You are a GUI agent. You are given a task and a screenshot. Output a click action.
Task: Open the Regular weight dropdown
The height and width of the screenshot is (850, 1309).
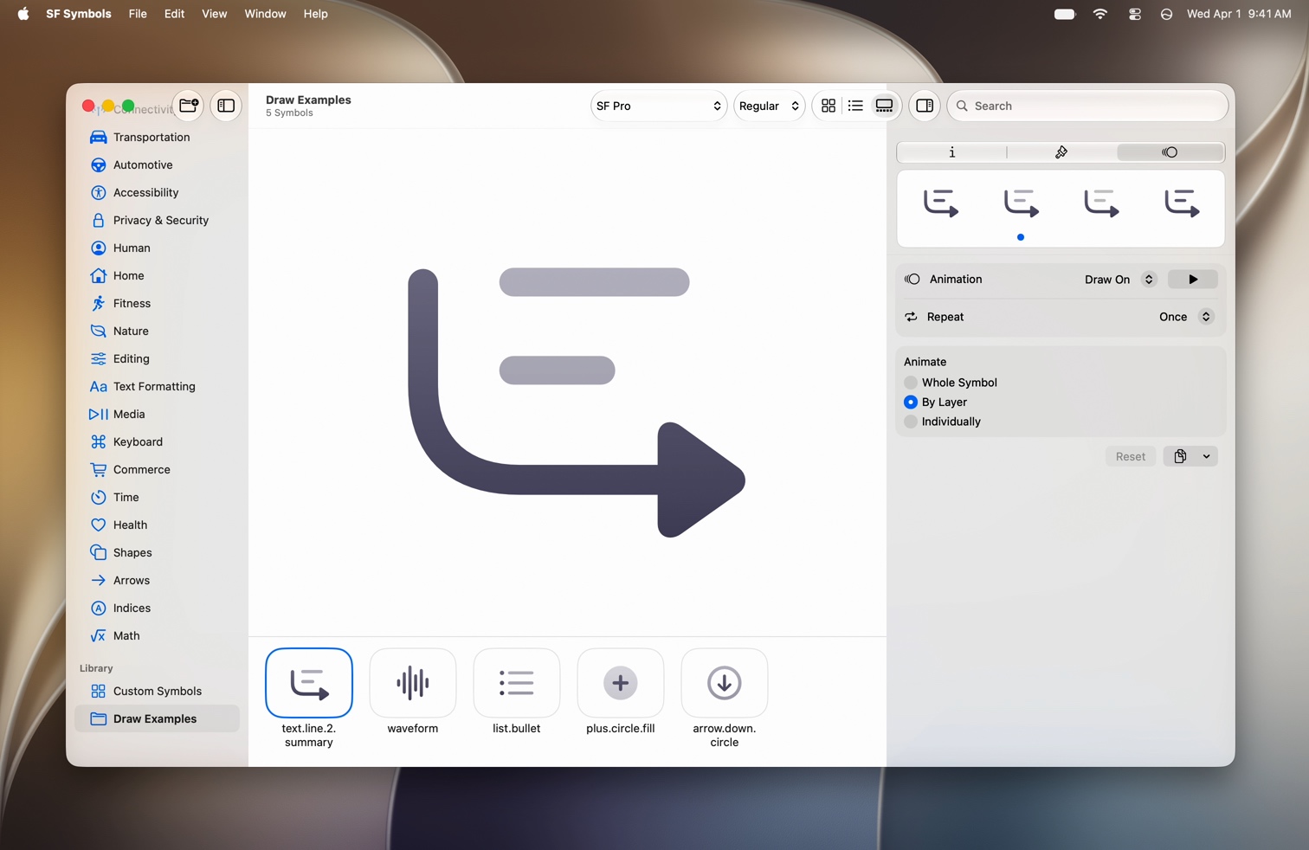click(x=769, y=106)
